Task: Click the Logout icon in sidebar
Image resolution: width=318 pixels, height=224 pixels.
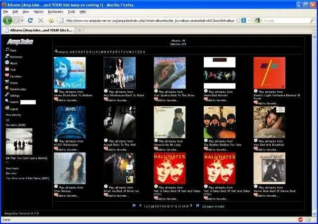Action: point(7,108)
